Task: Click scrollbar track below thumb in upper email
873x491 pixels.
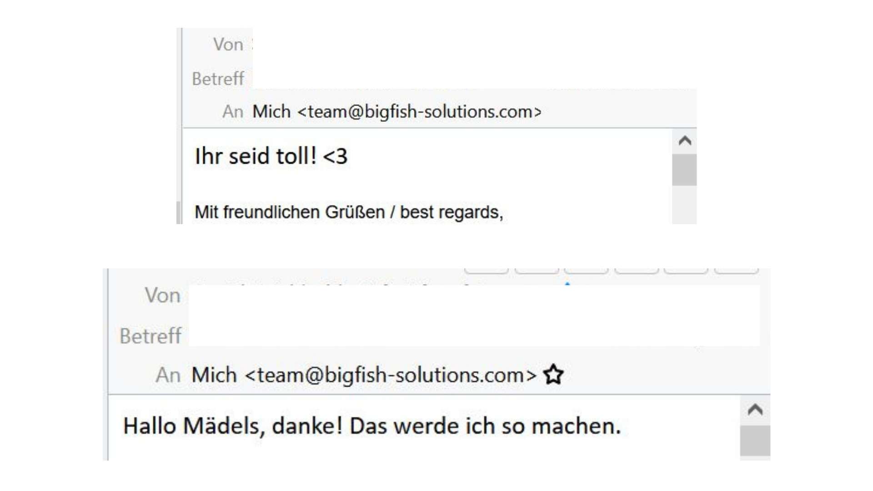Action: (685, 205)
